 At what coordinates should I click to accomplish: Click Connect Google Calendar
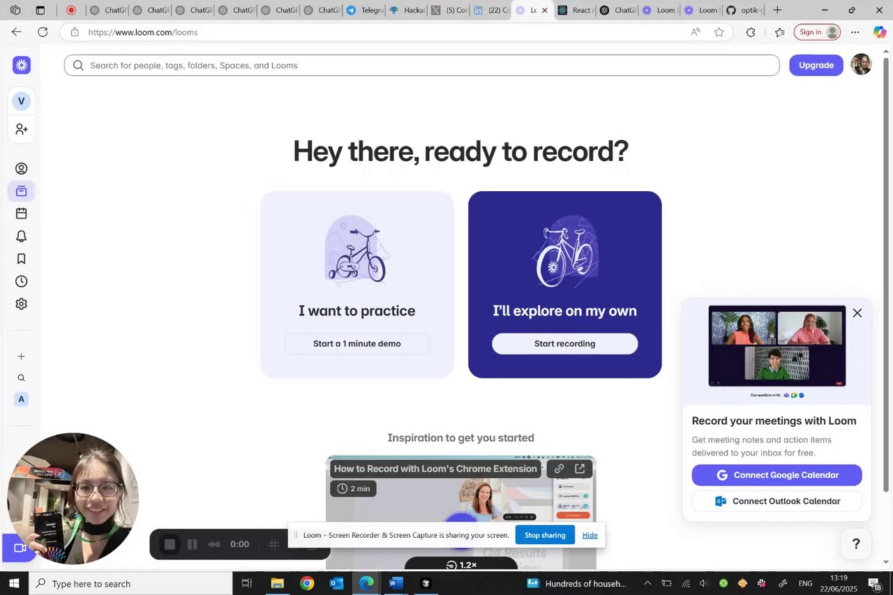pyautogui.click(x=776, y=475)
